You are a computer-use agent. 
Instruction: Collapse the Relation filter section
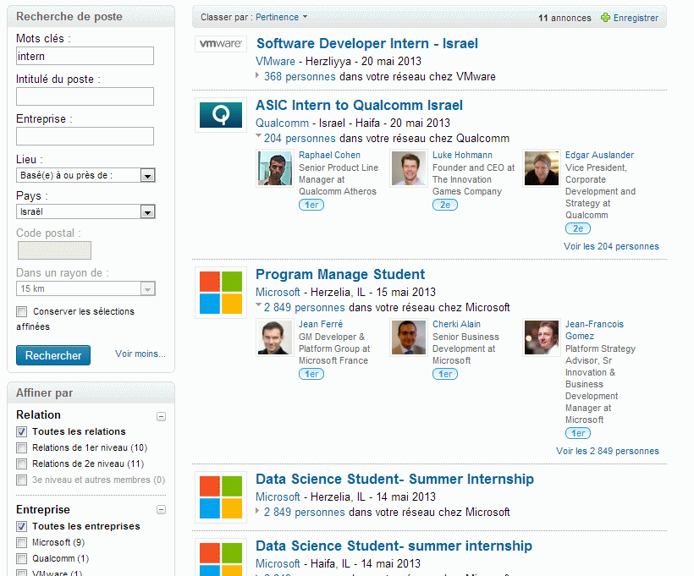[162, 416]
